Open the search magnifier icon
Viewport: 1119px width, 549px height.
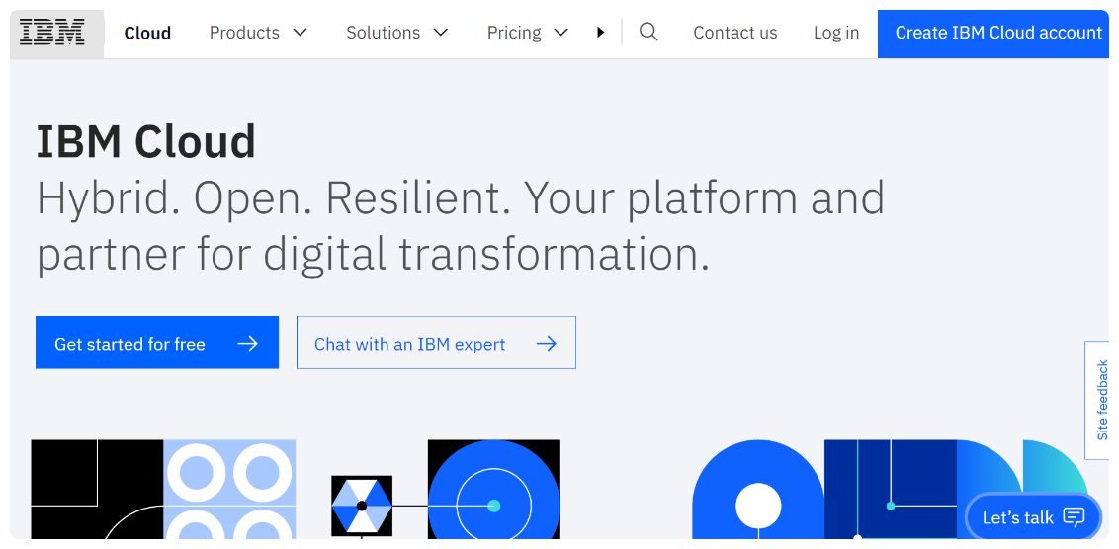pyautogui.click(x=648, y=33)
